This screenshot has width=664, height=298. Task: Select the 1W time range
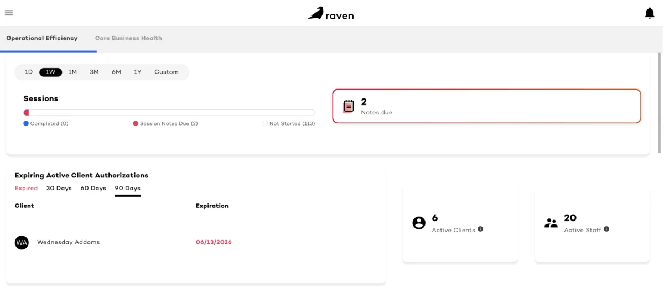50,72
